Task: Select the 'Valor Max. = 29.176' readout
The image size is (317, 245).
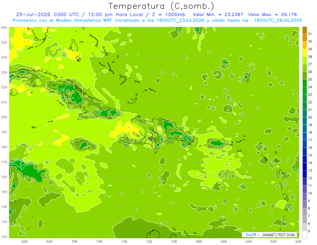Action: tap(273, 15)
